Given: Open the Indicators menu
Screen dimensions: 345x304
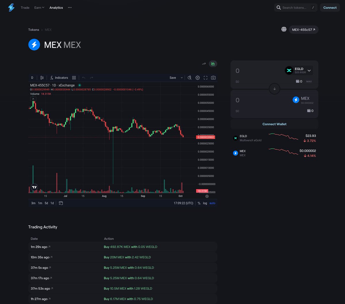Looking at the screenshot, I should pyautogui.click(x=59, y=78).
